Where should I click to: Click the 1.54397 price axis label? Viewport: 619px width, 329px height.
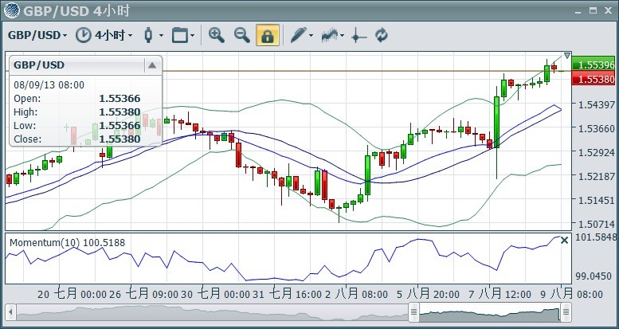point(596,105)
